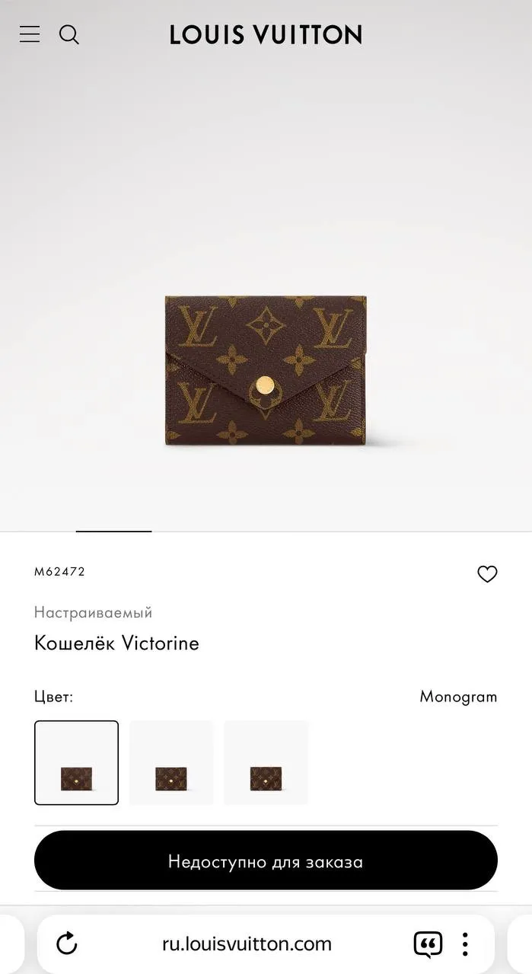Select the third color swatch thumbnail
The width and height of the screenshot is (532, 974).
(x=266, y=762)
